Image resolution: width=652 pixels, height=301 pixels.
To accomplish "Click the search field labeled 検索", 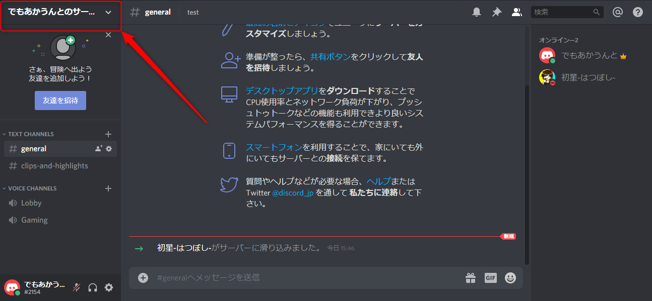I will click(x=567, y=12).
